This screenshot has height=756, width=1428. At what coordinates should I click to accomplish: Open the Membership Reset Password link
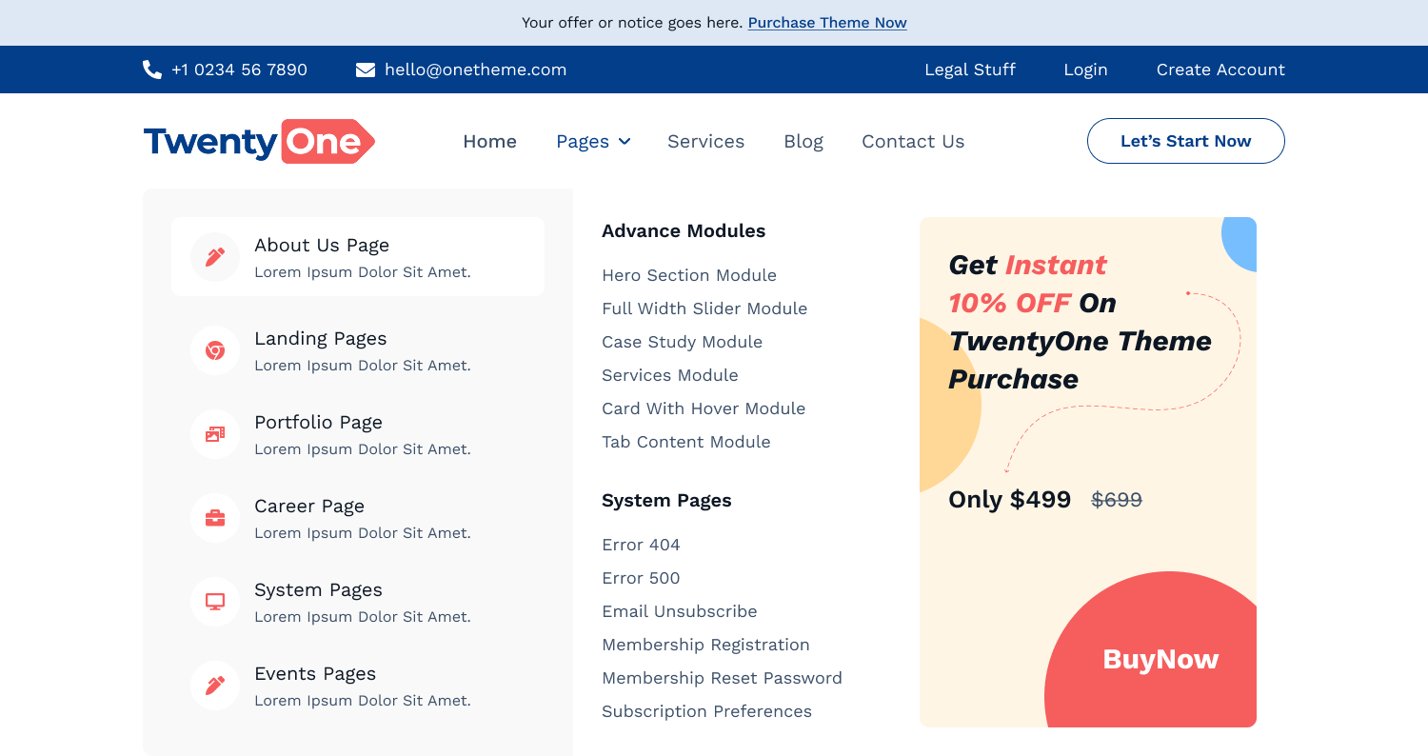pyautogui.click(x=722, y=678)
